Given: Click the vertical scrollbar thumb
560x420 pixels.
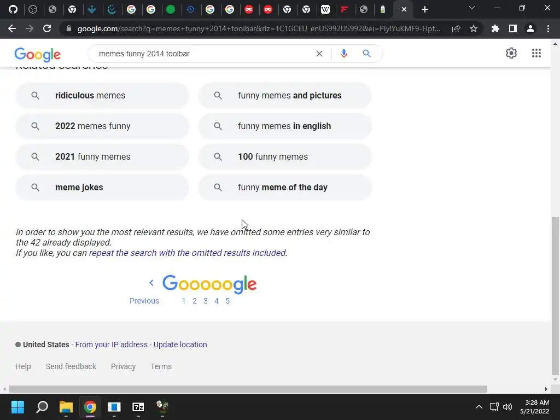Looking at the screenshot, I should [x=556, y=295].
